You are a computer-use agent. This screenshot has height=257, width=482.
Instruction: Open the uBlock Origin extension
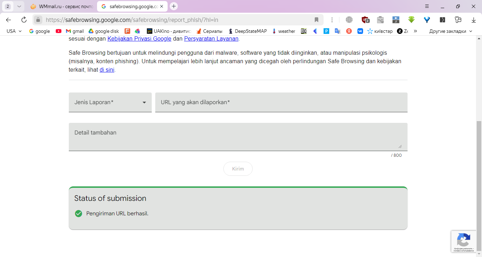366,20
